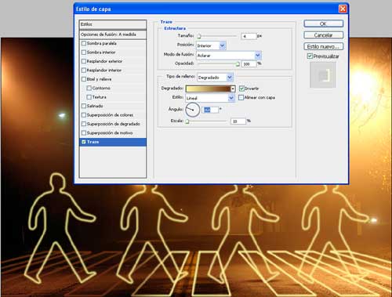The width and height of the screenshot is (392, 297).
Task: Enable Superposición de colores checkbox
Action: pyautogui.click(x=84, y=115)
